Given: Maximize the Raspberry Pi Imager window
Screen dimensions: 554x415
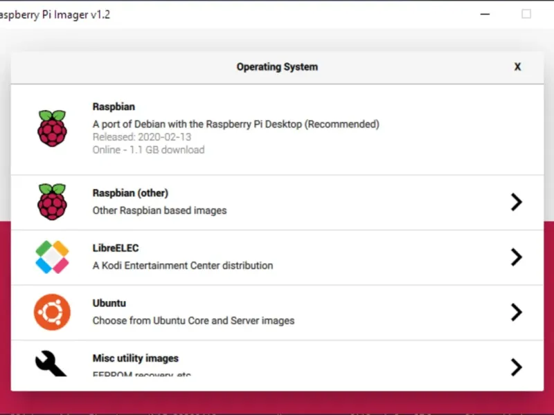Looking at the screenshot, I should point(526,14).
